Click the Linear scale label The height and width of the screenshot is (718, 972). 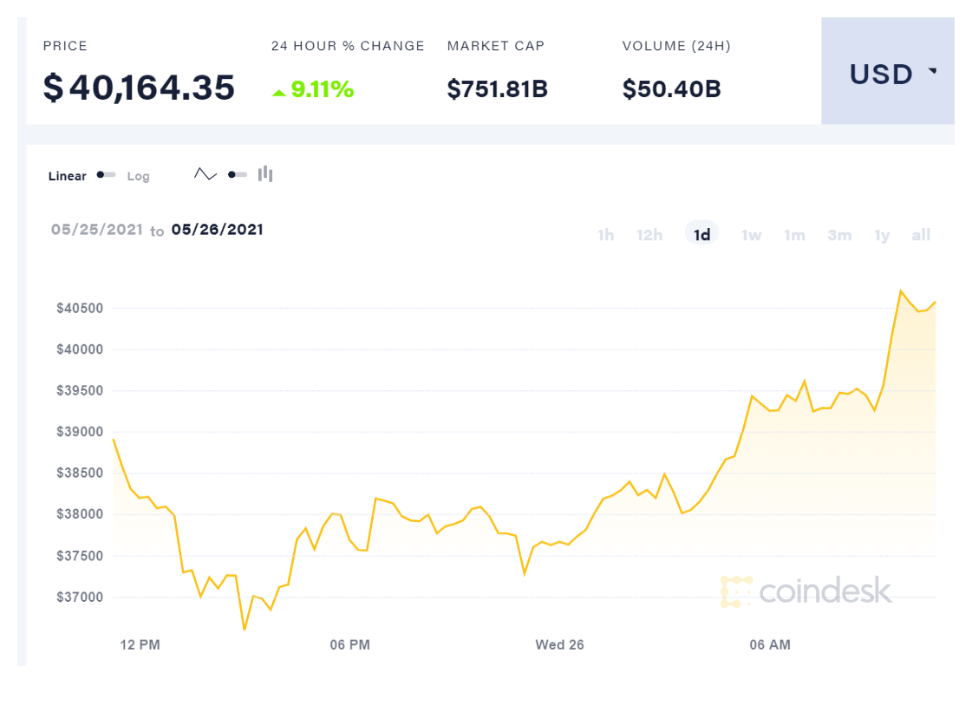click(x=67, y=176)
